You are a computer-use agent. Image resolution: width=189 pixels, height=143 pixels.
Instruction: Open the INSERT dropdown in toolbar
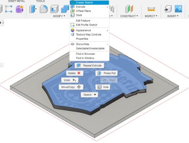pos(173,16)
